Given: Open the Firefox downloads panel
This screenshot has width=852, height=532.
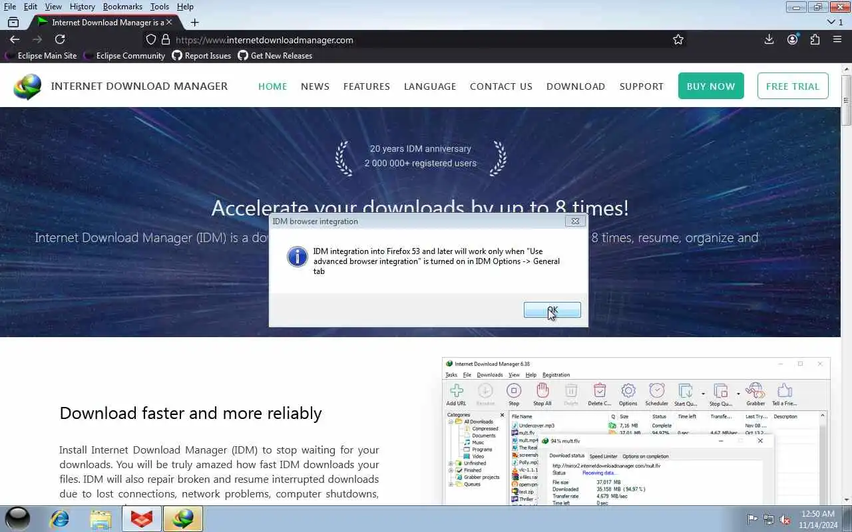Looking at the screenshot, I should point(769,40).
